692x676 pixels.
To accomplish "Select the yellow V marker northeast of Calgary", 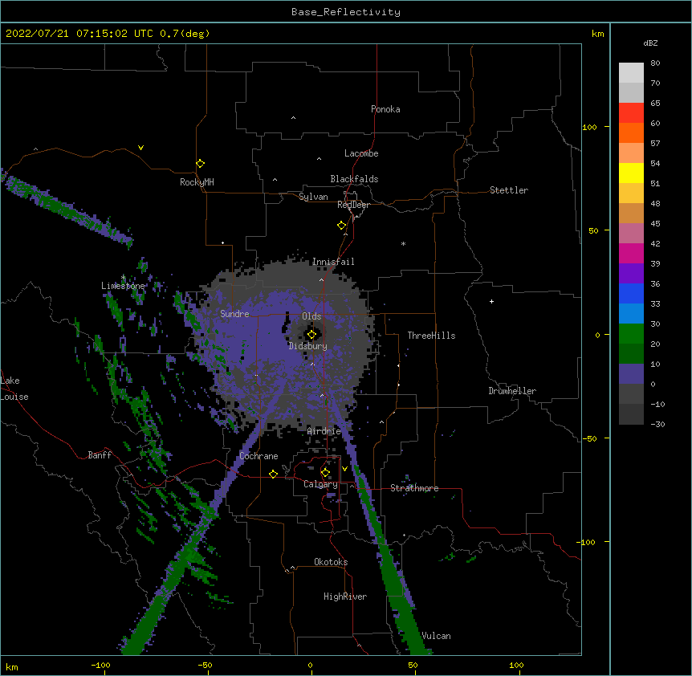I will point(344,469).
